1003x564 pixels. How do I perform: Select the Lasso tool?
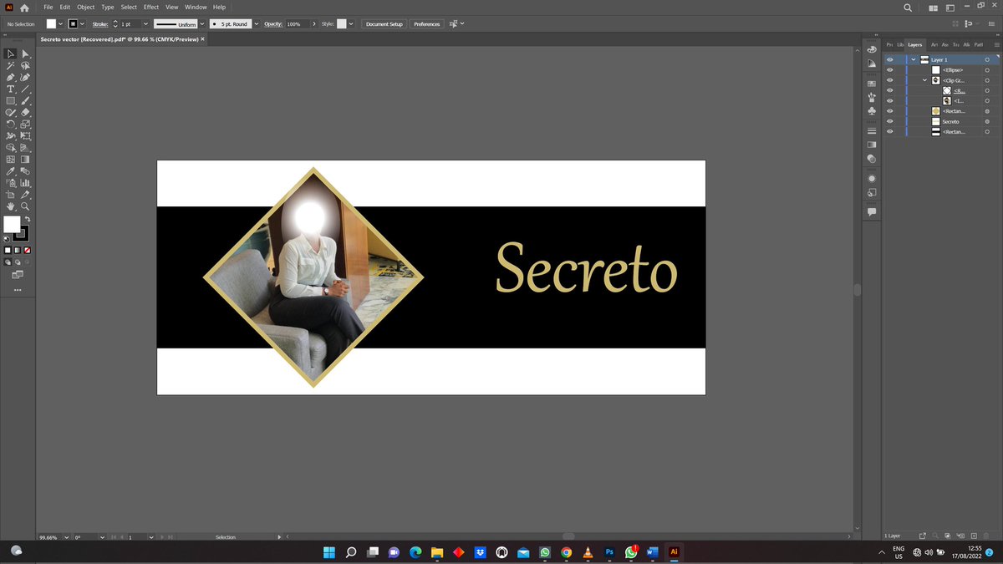tap(26, 65)
